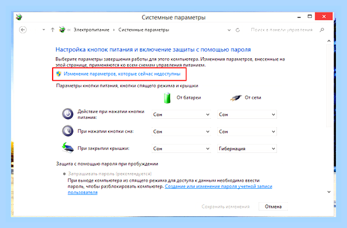
Task: Click the battery icon От батареи
Action: click(167, 98)
